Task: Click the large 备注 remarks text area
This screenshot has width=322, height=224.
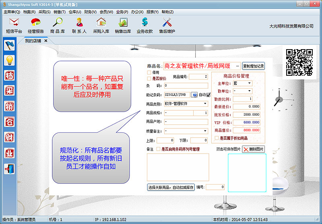Action: pyautogui.click(x=178, y=167)
